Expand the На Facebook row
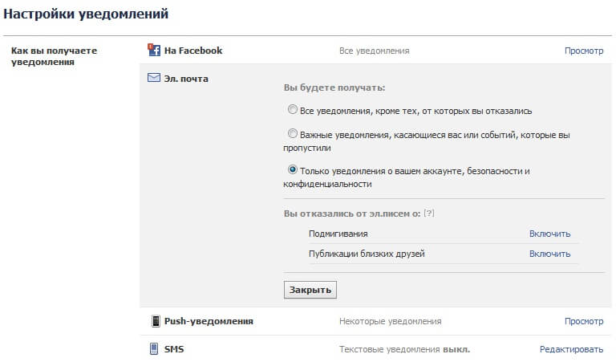 [193, 51]
